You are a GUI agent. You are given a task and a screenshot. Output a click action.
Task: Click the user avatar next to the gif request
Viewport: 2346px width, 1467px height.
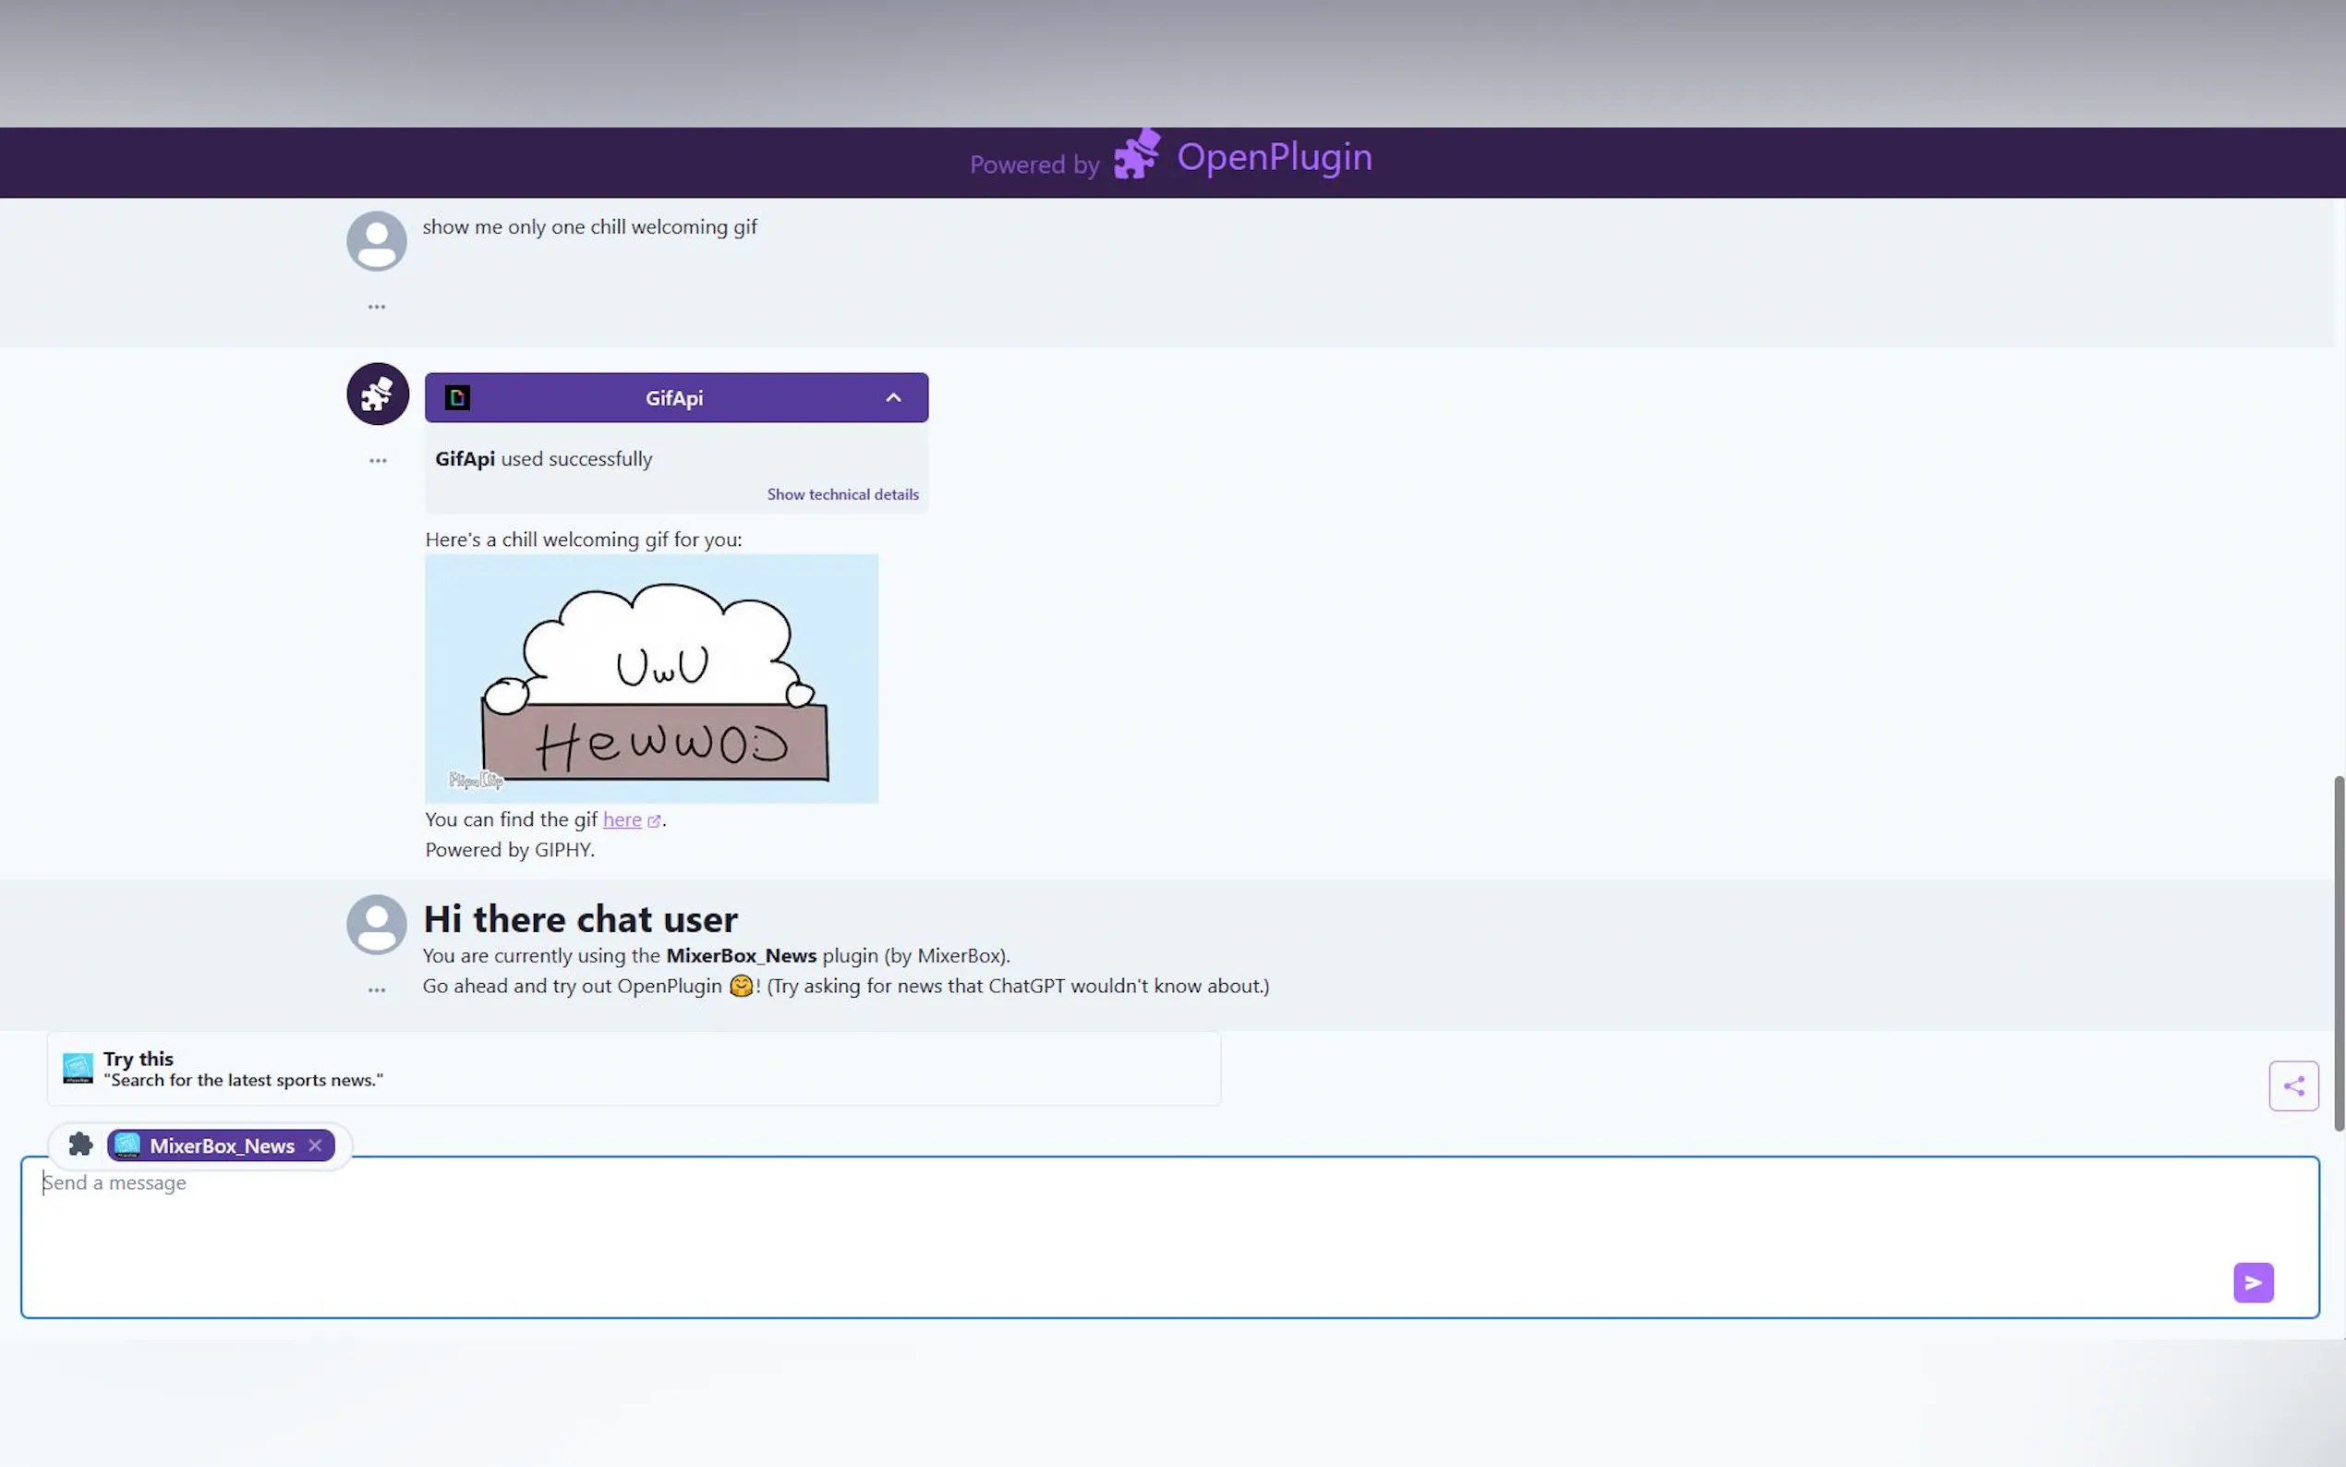tap(376, 239)
